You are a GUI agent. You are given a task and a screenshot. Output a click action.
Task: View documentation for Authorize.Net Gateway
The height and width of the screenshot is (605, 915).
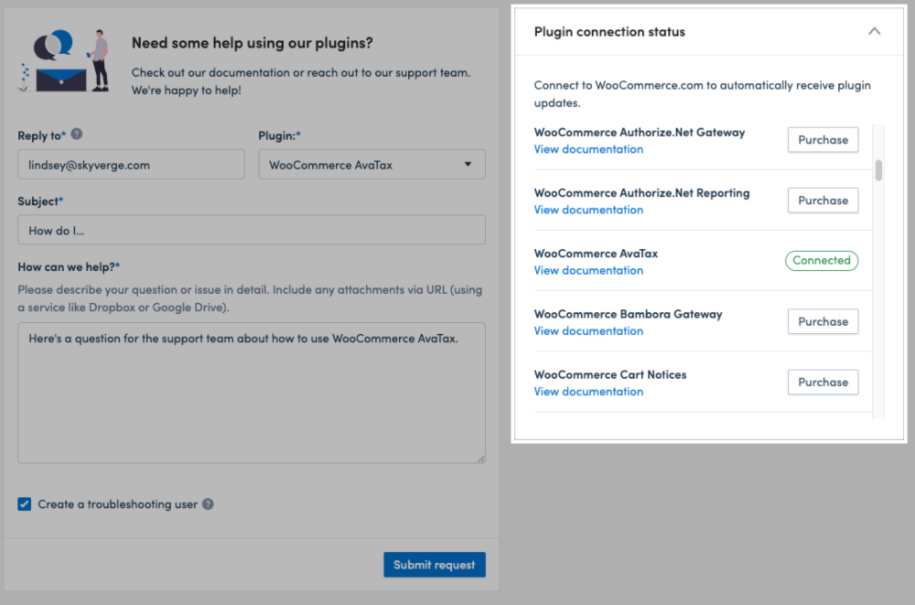point(588,149)
